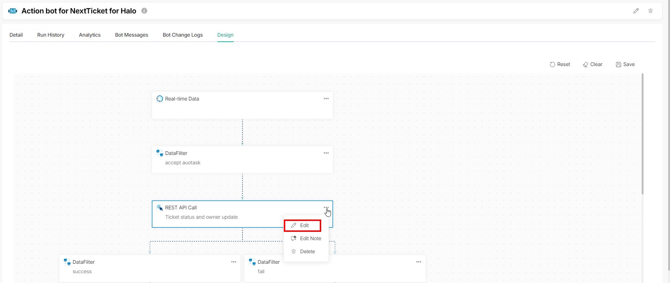Switch to the Run History tab

pos(51,35)
